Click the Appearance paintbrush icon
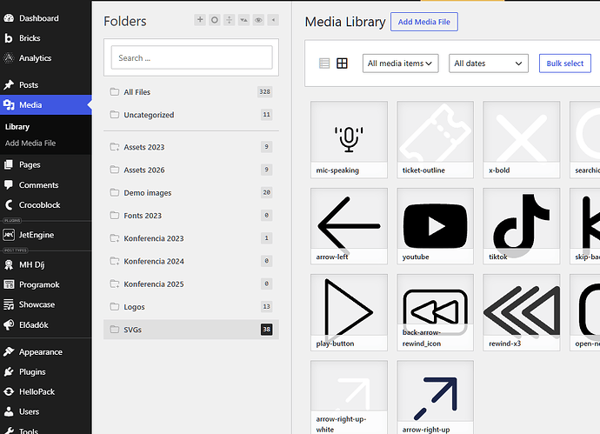Screen dimensions: 600x434 pyautogui.click(x=9, y=351)
